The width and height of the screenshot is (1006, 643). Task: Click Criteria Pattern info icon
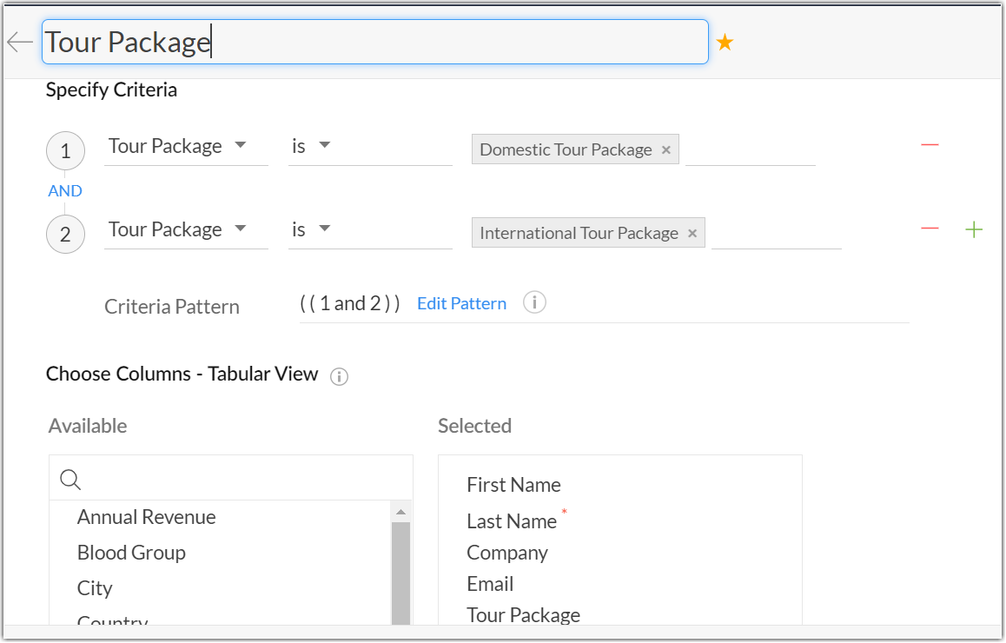point(534,303)
